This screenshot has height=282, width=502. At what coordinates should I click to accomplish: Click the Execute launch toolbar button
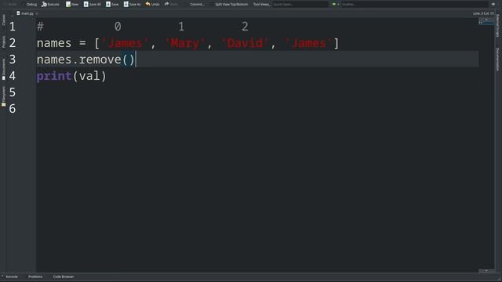point(50,4)
